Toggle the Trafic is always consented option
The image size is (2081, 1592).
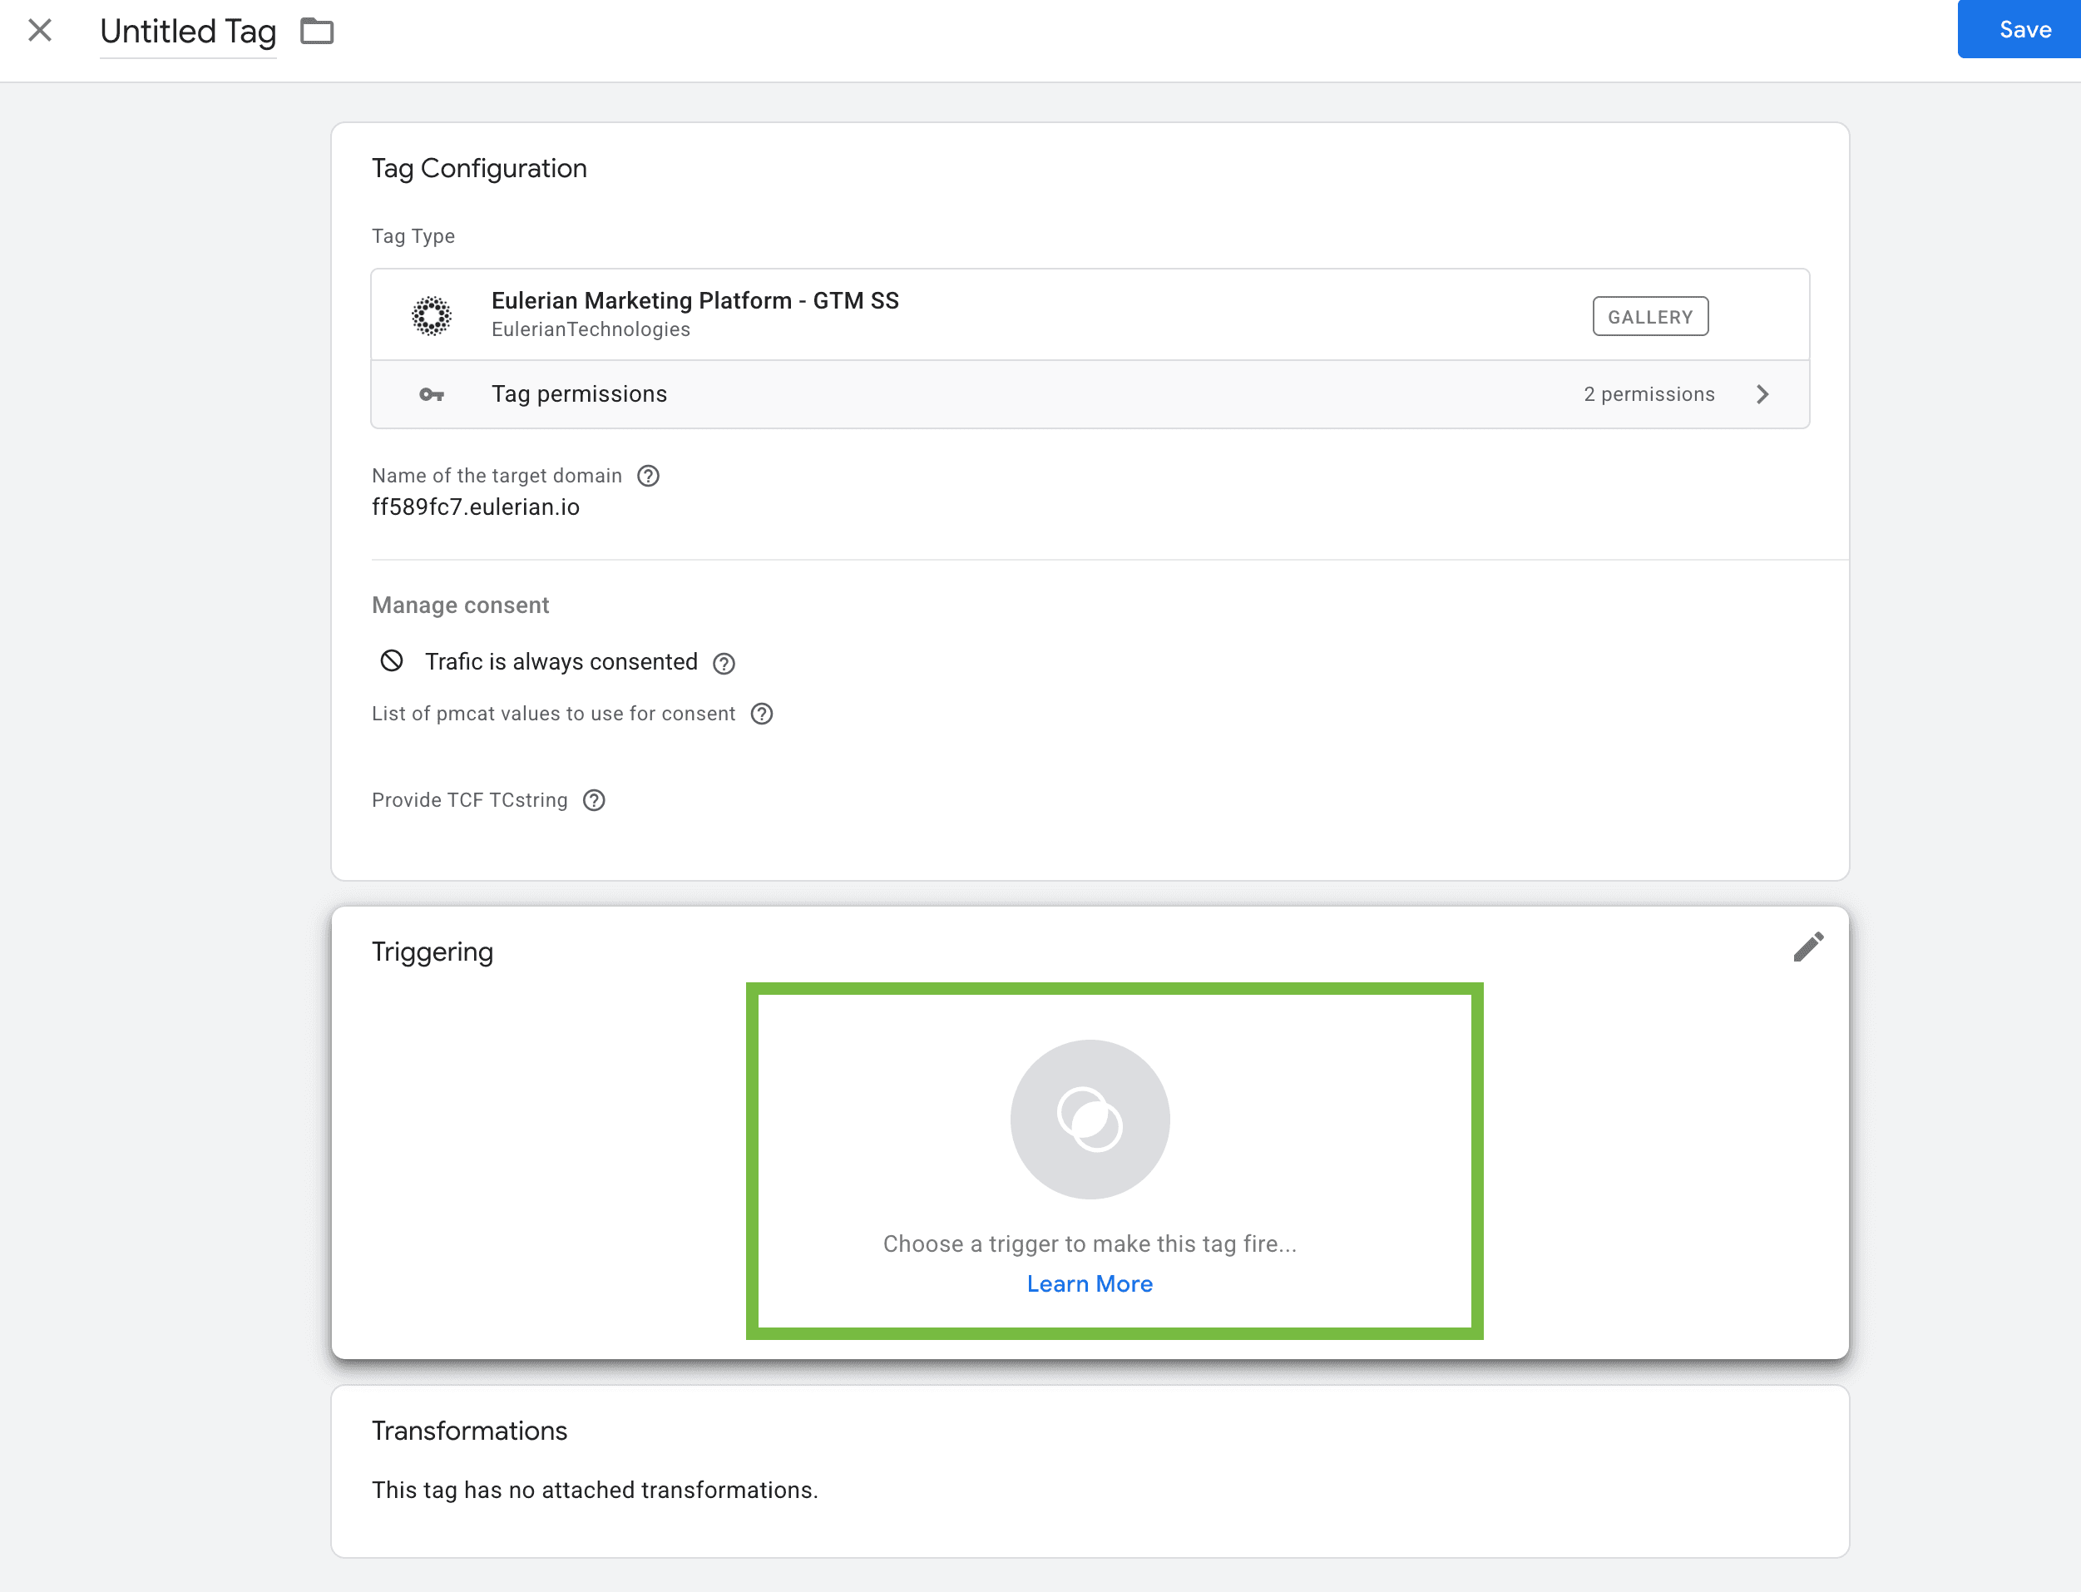pyautogui.click(x=392, y=660)
